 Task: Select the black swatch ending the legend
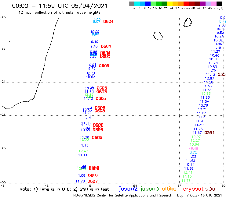(x=219, y=4)
